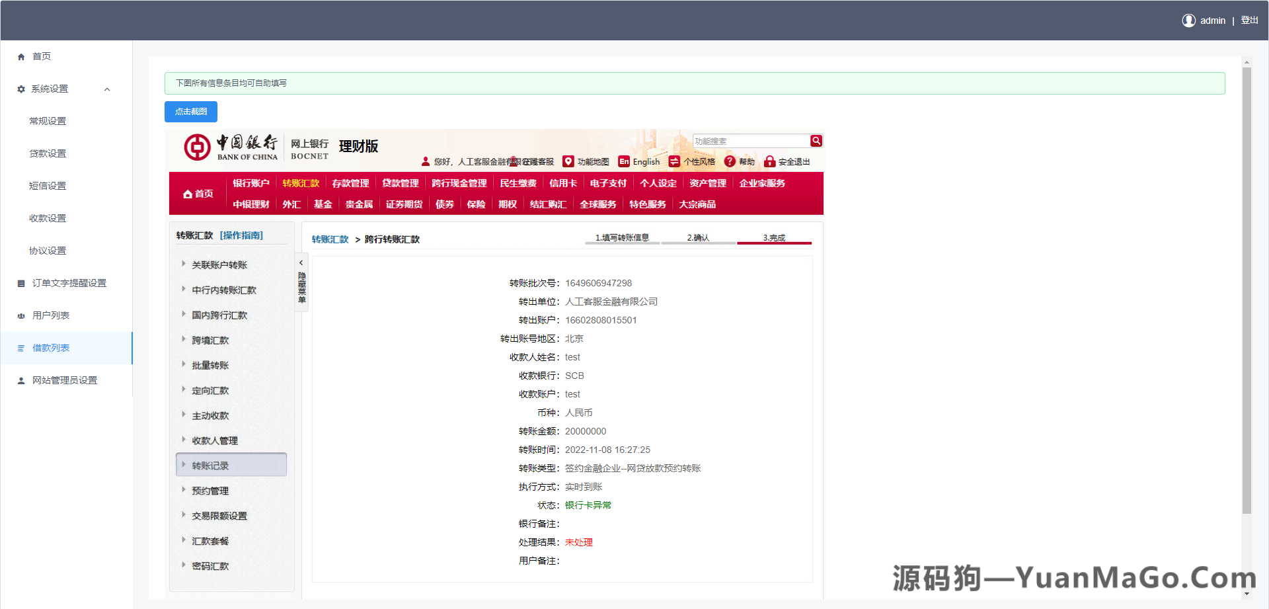Collapse 系统设置 with its chevron
Screen dimensions: 1269x609
(107, 89)
